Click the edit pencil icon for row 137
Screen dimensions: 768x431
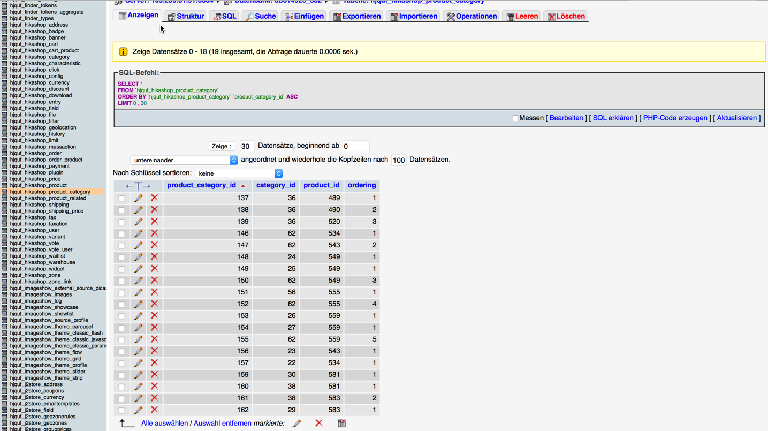138,198
